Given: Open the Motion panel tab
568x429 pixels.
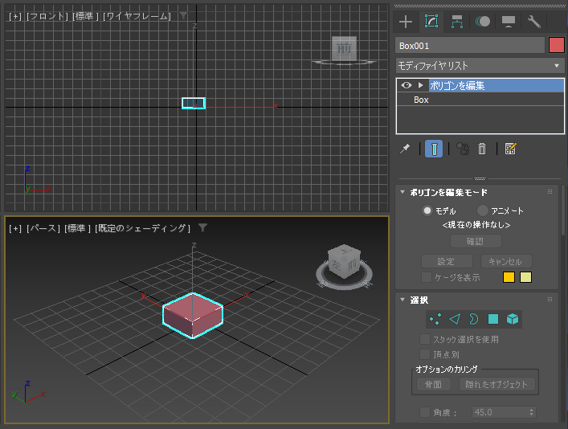Looking at the screenshot, I should (483, 22).
